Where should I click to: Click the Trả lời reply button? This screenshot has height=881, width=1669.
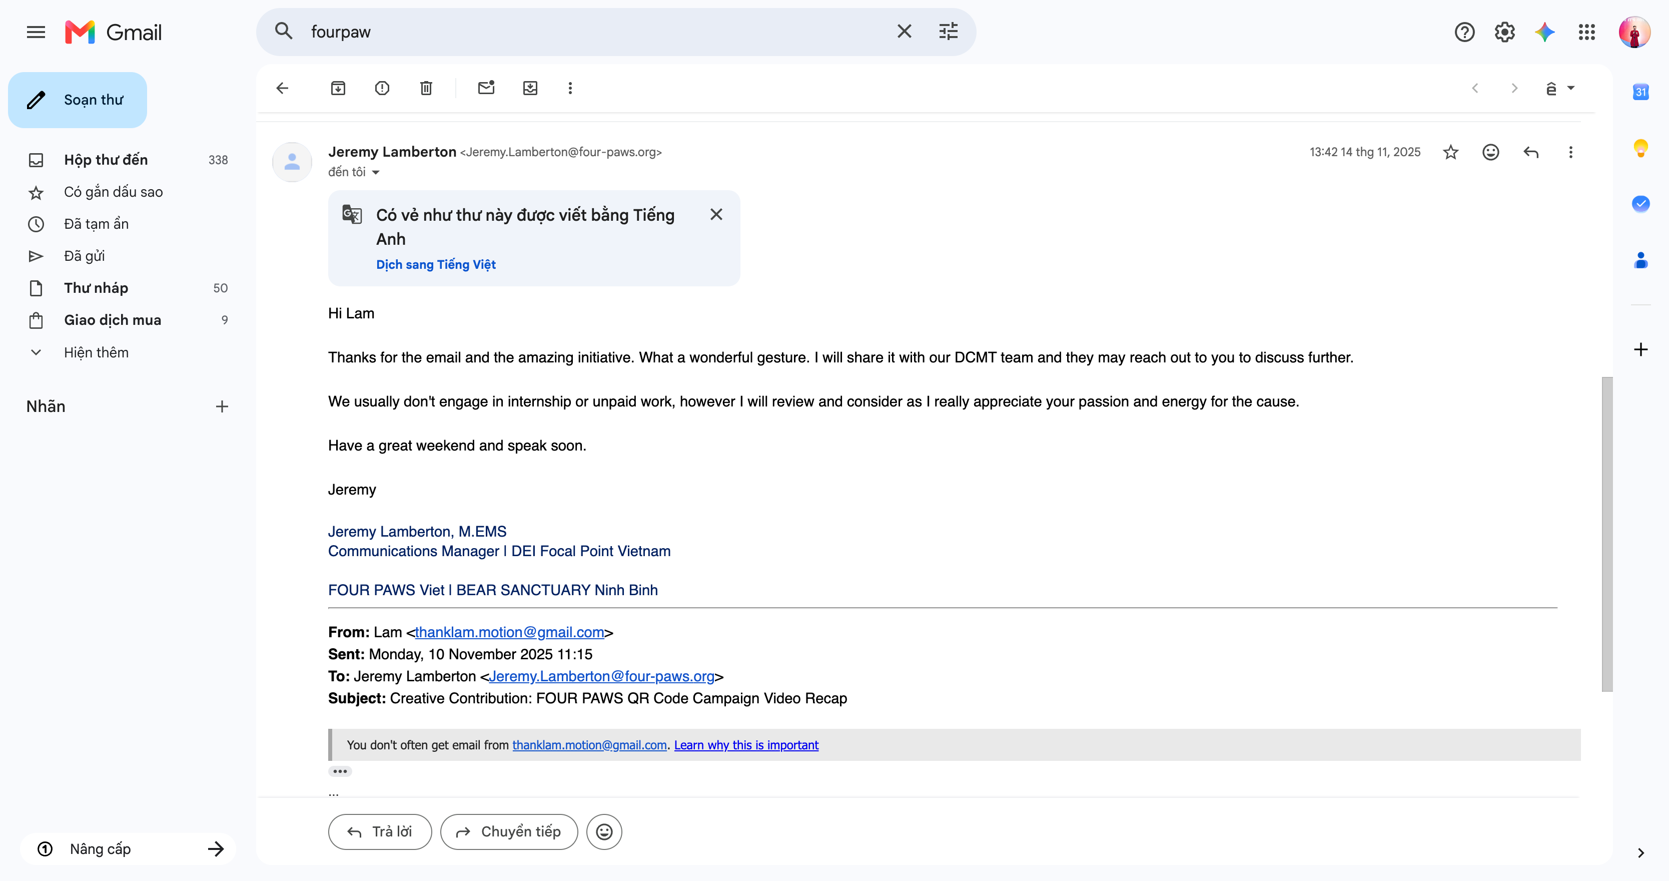click(380, 832)
